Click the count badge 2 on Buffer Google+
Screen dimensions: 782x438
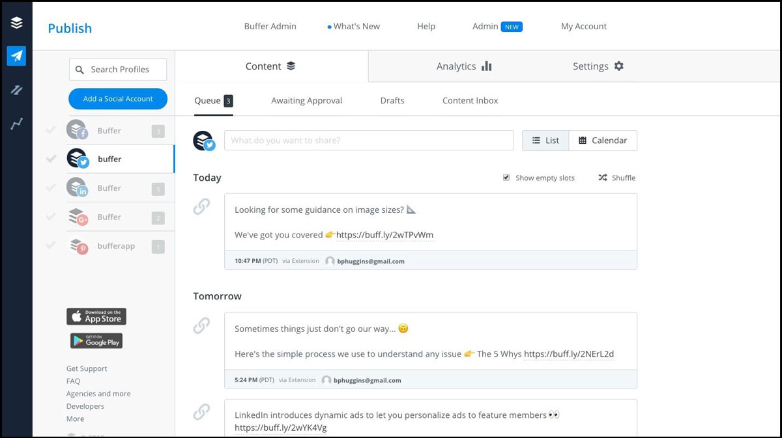(x=158, y=217)
